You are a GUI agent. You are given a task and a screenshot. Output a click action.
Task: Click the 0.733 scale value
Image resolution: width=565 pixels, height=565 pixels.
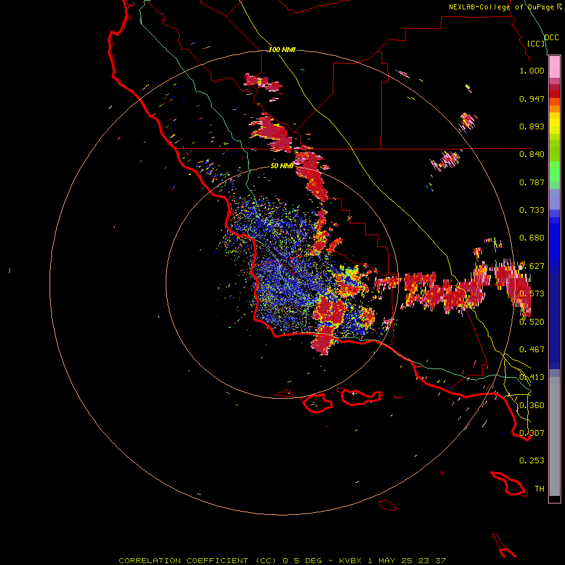click(x=532, y=210)
